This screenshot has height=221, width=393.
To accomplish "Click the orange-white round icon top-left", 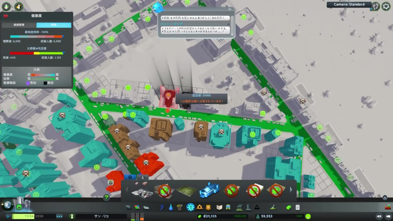I will click(19, 7).
